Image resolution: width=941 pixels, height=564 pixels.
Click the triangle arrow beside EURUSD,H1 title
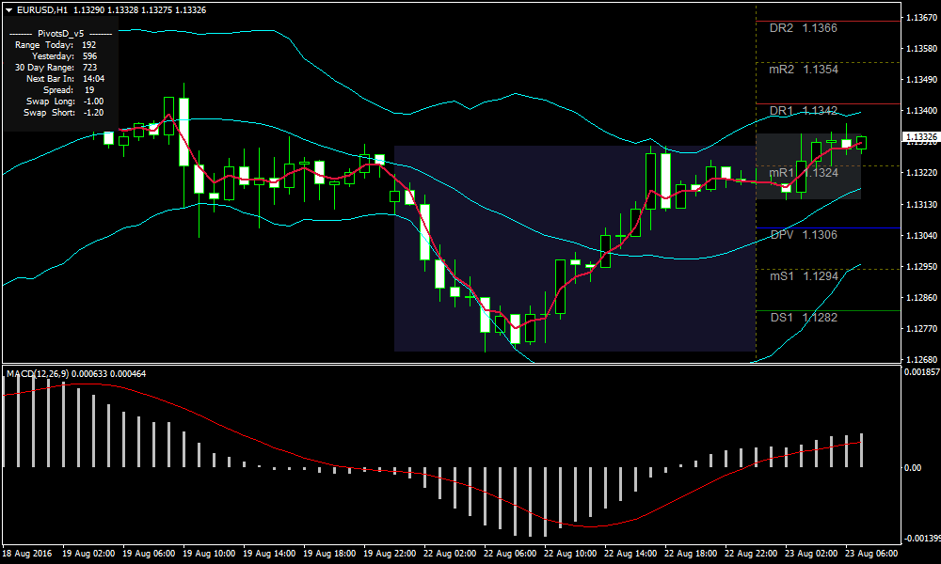coord(8,9)
